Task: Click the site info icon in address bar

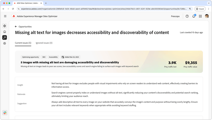Action: click(x=19, y=9)
